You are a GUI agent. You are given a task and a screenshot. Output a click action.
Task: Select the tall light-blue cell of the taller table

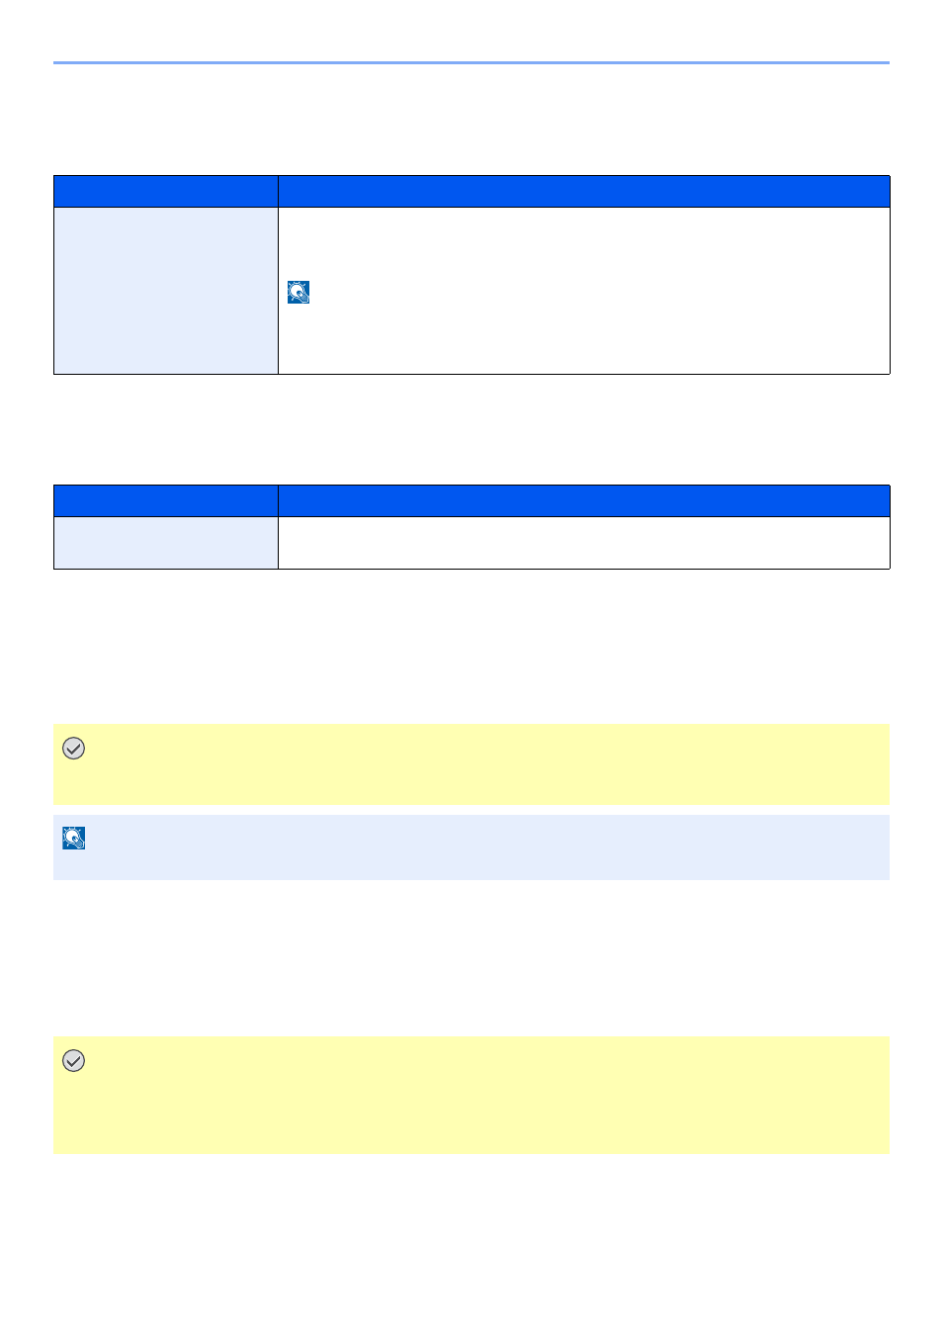click(166, 291)
